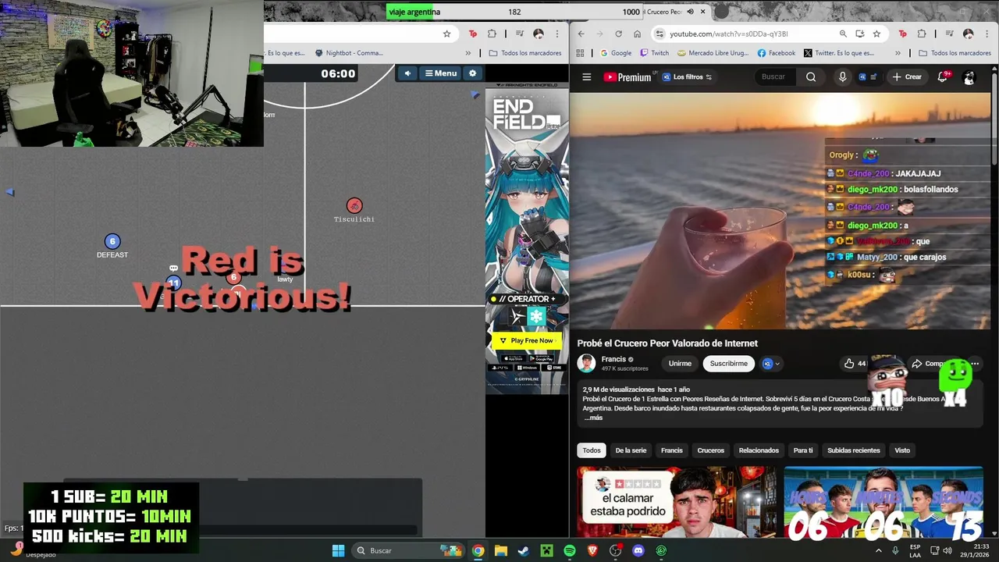Open Brave browser from the taskbar
This screenshot has height=562, width=999.
(592, 550)
